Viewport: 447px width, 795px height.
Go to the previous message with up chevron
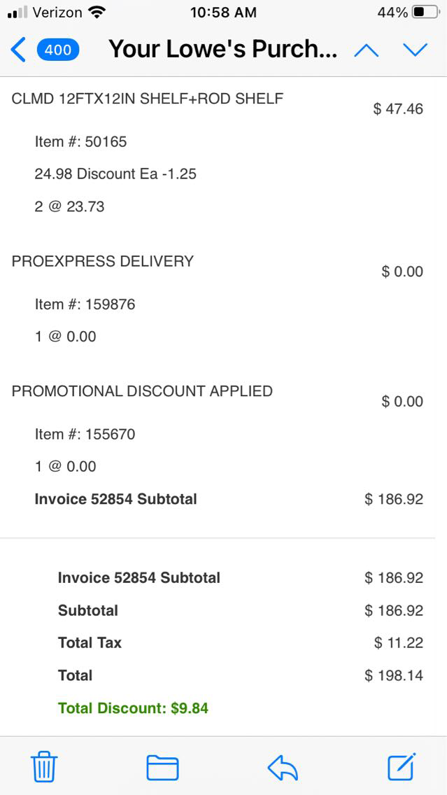[366, 50]
